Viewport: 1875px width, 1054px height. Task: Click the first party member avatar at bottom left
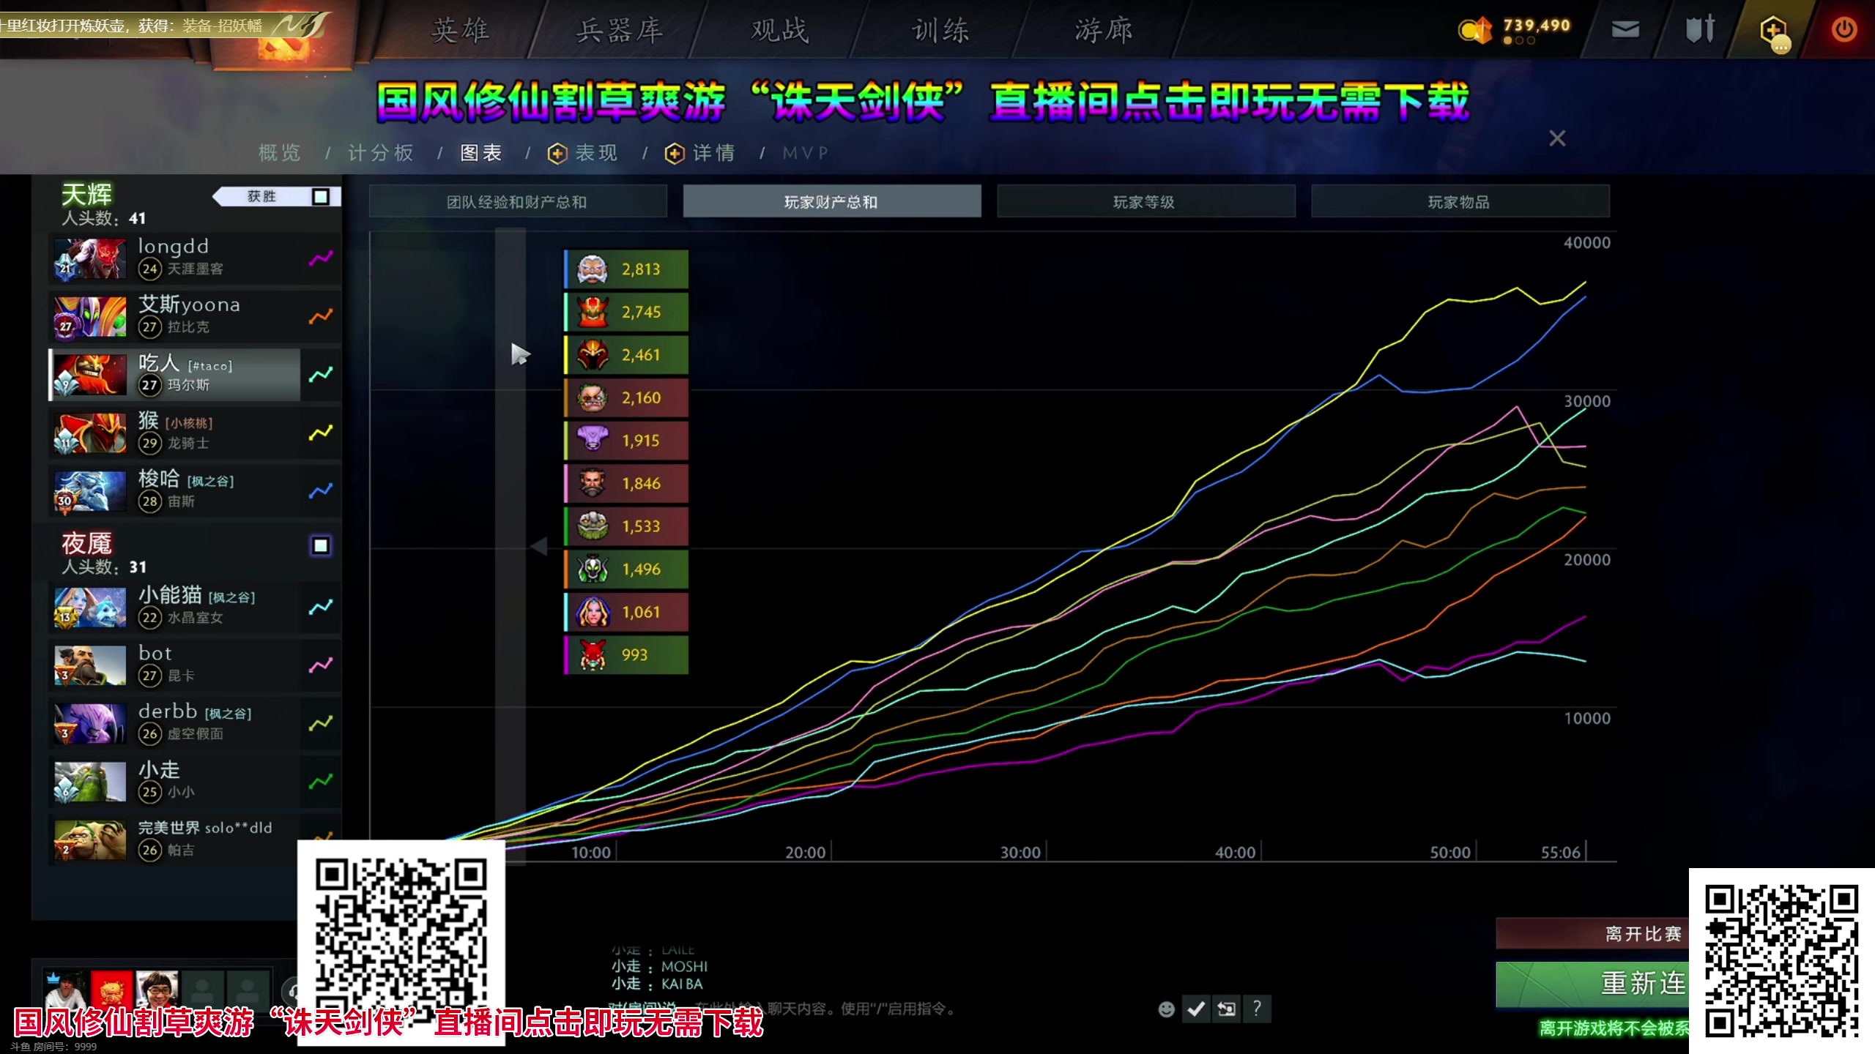(x=66, y=990)
